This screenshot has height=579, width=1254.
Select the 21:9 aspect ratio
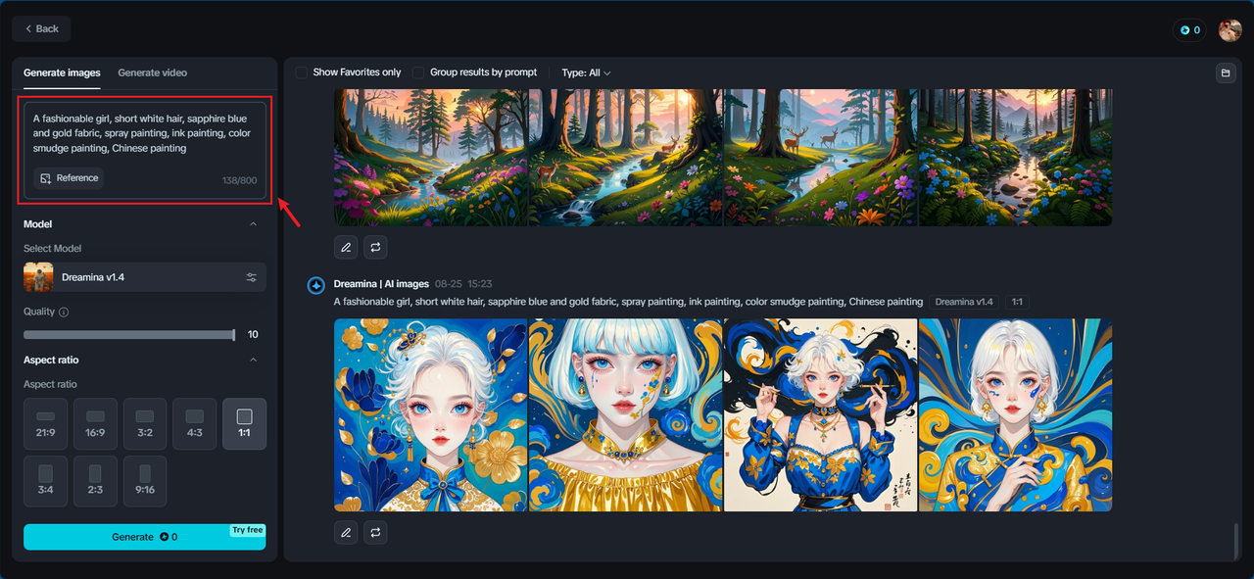(46, 423)
